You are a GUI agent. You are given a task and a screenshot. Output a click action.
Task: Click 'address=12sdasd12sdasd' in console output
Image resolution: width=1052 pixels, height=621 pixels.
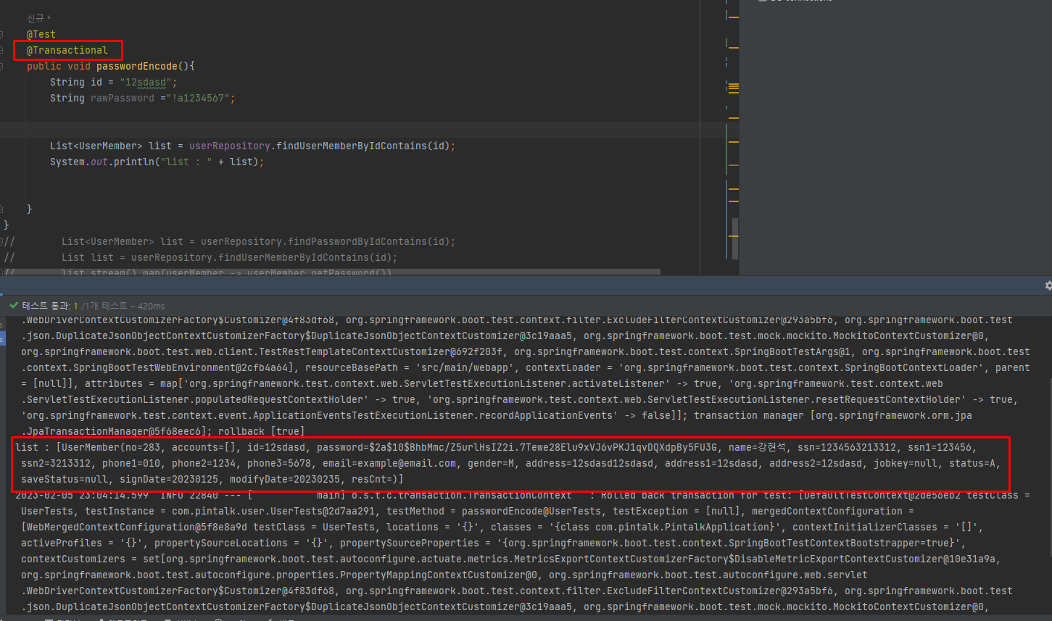(x=589, y=463)
